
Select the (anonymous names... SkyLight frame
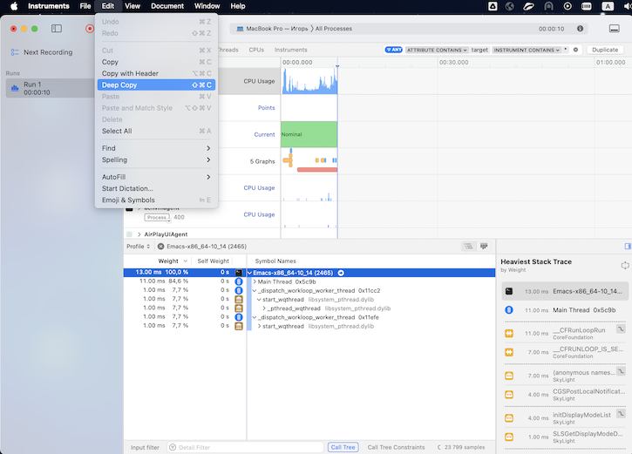565,376
